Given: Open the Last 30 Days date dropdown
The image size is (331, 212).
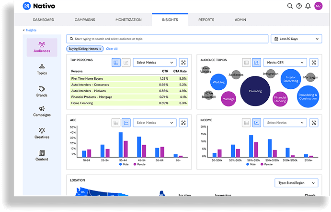Looking at the screenshot, I should (297, 39).
